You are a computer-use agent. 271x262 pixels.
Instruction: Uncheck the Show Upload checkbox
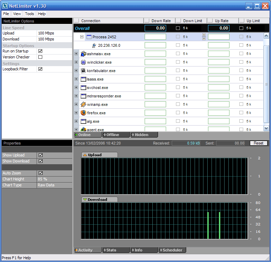tap(40, 155)
